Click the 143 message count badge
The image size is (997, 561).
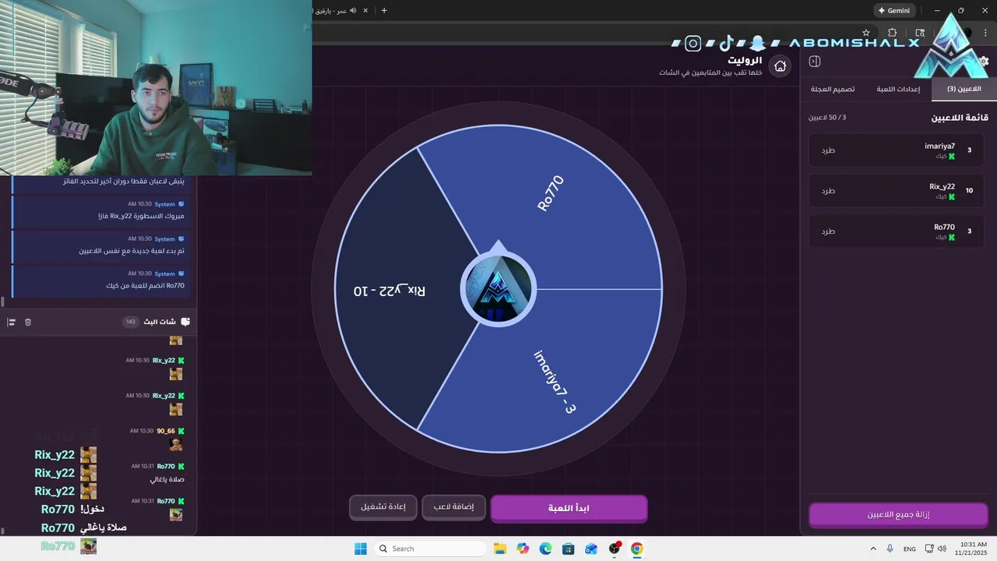tap(130, 322)
